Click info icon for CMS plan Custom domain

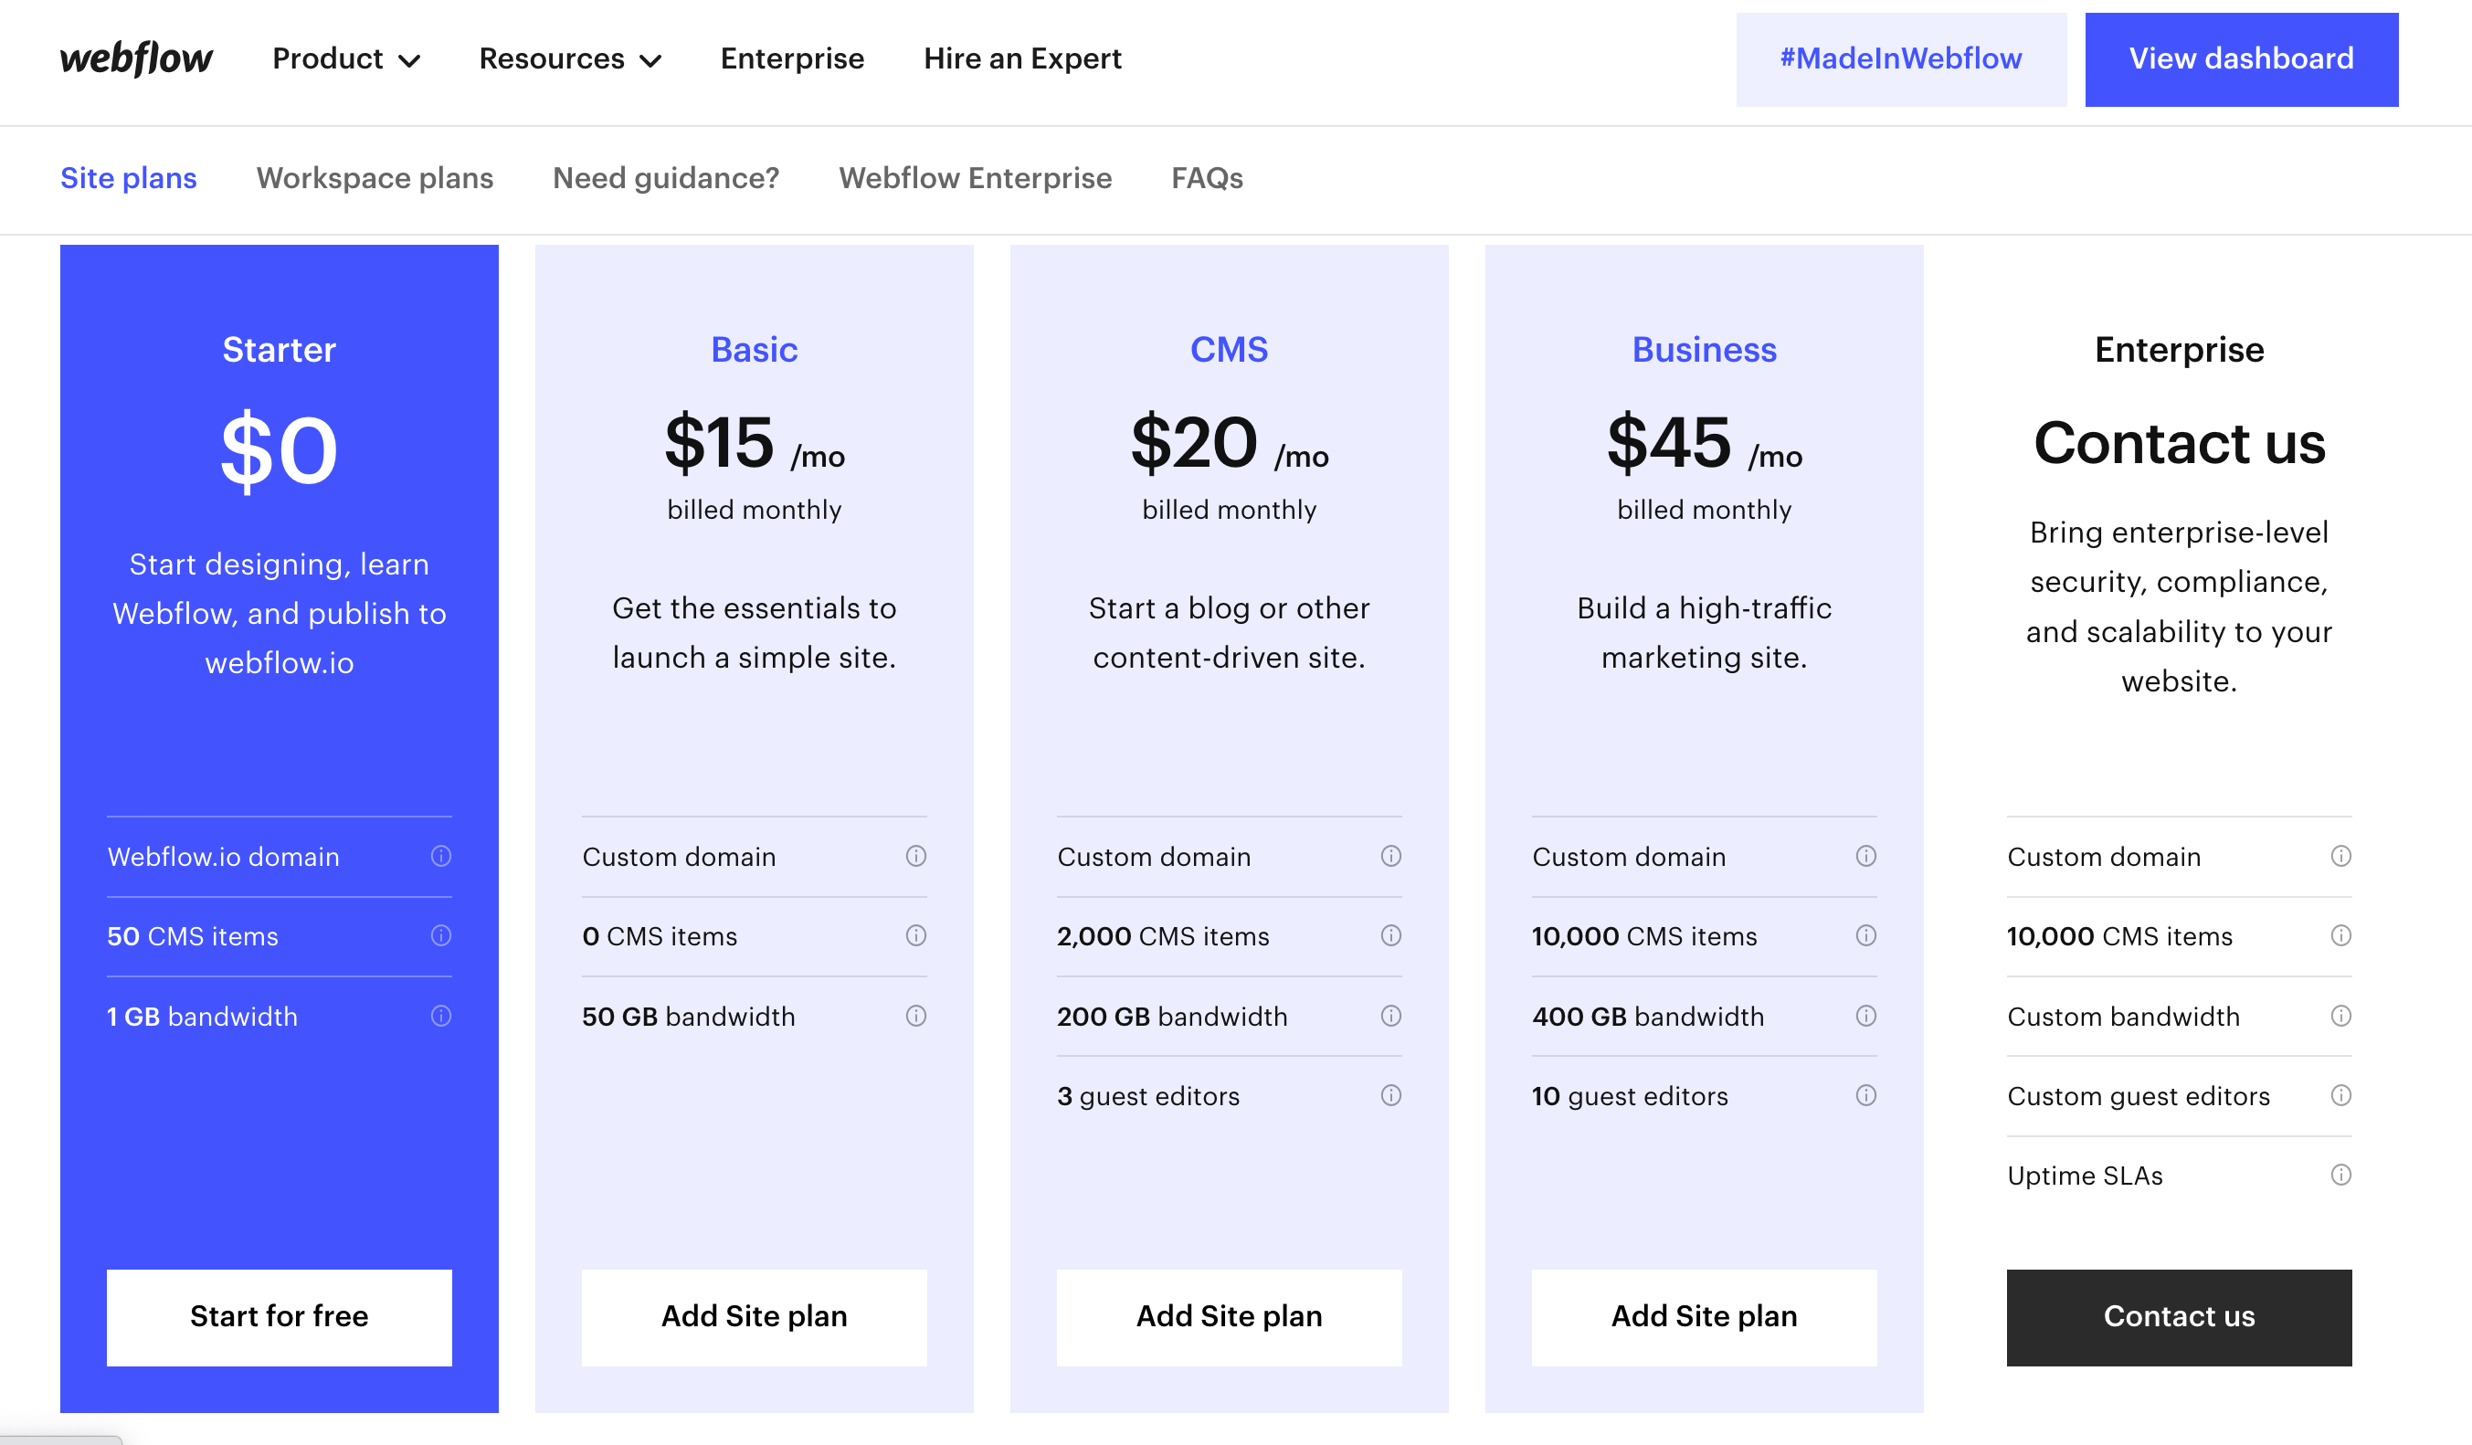(x=1391, y=857)
